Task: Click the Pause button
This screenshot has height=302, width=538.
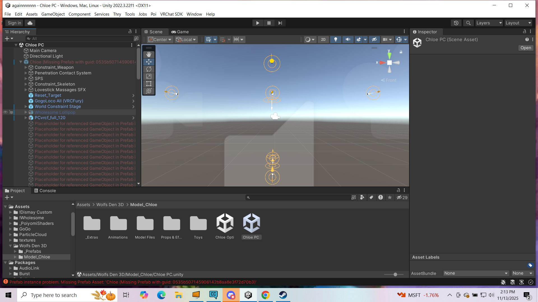Action: [x=269, y=23]
